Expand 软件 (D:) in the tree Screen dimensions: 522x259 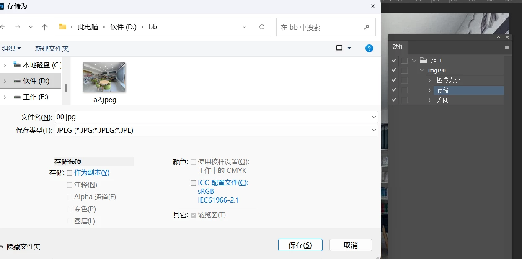click(x=5, y=81)
